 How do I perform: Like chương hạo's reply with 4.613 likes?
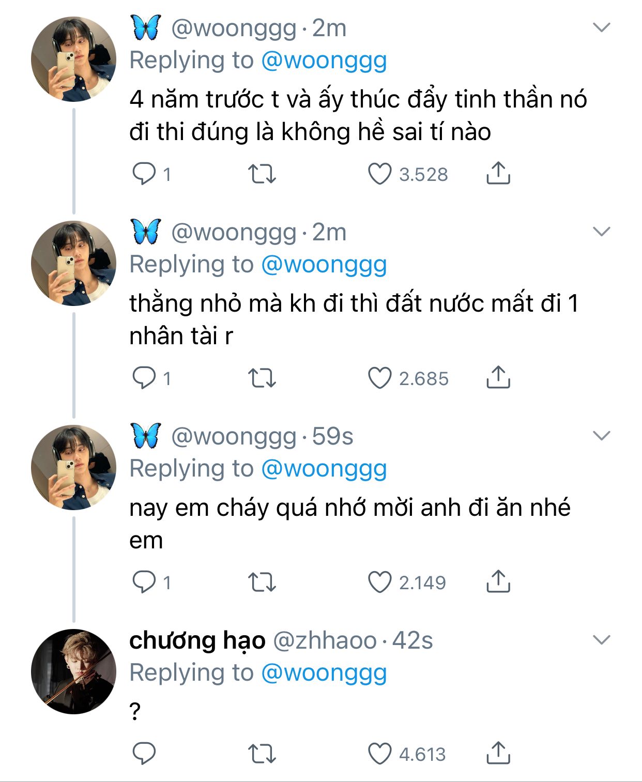[380, 754]
